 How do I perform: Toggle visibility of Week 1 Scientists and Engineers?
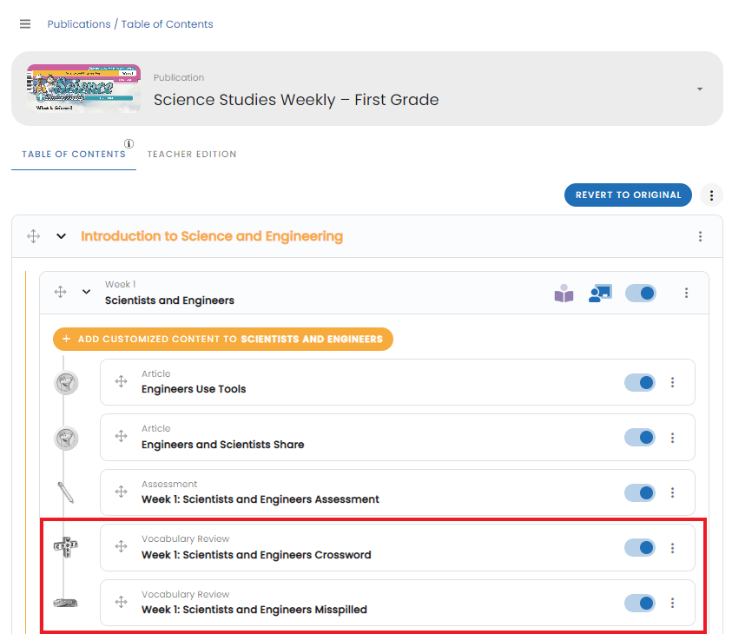click(641, 294)
